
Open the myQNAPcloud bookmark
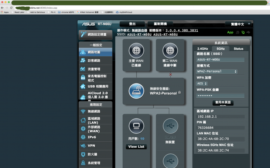(x=124, y=12)
